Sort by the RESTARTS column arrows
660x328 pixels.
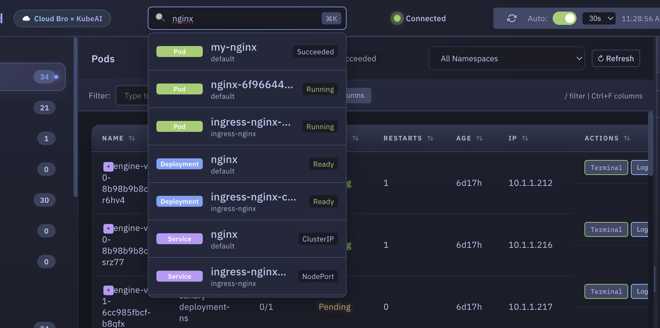coord(430,138)
